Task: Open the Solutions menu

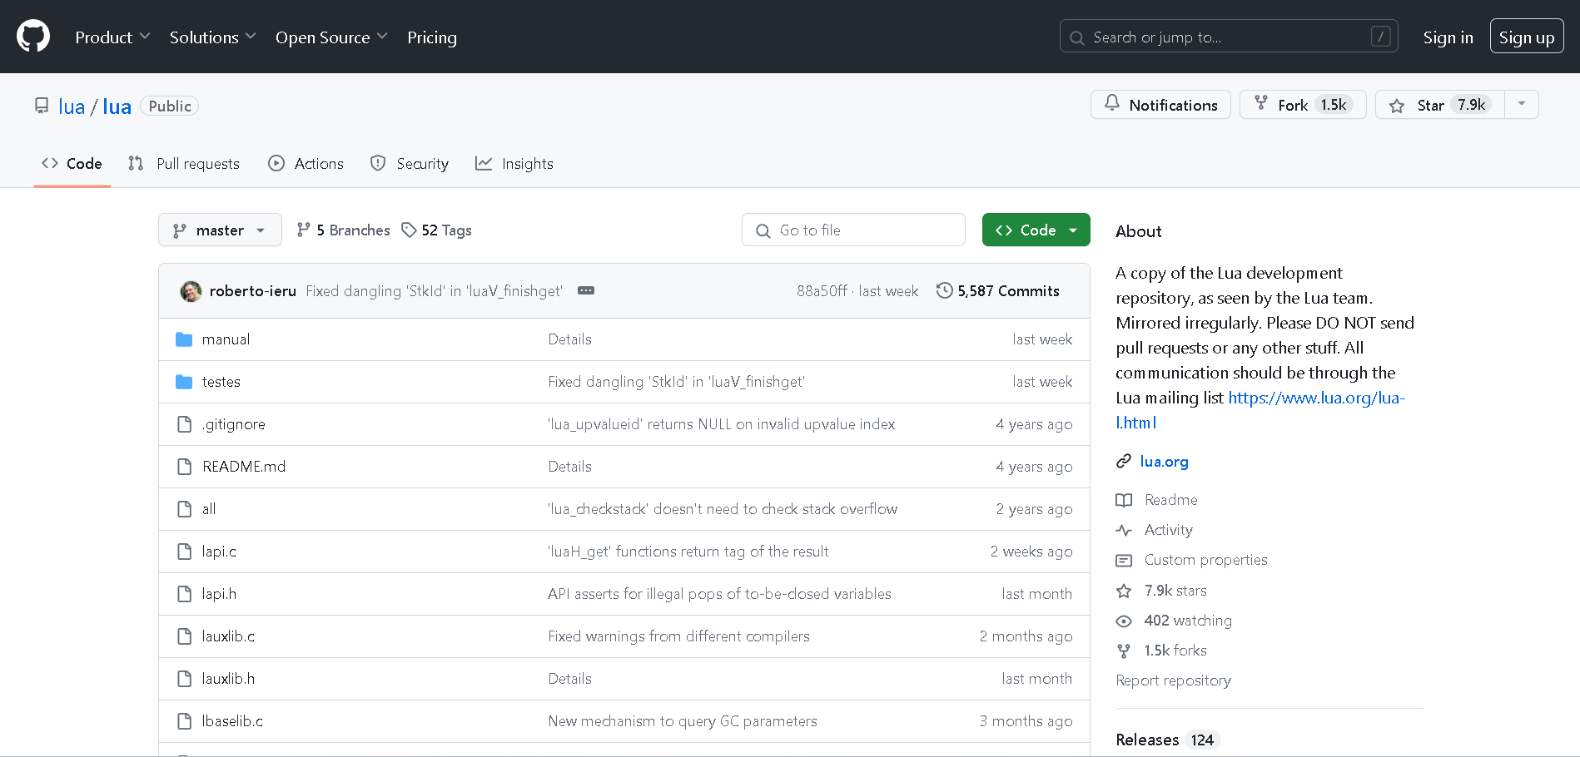Action: coord(212,37)
